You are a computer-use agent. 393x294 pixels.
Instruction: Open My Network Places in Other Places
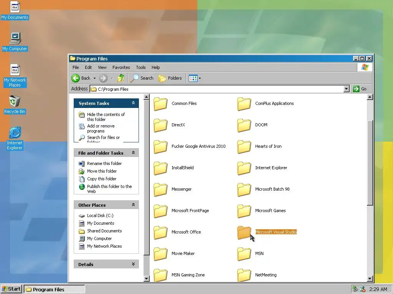(x=104, y=246)
